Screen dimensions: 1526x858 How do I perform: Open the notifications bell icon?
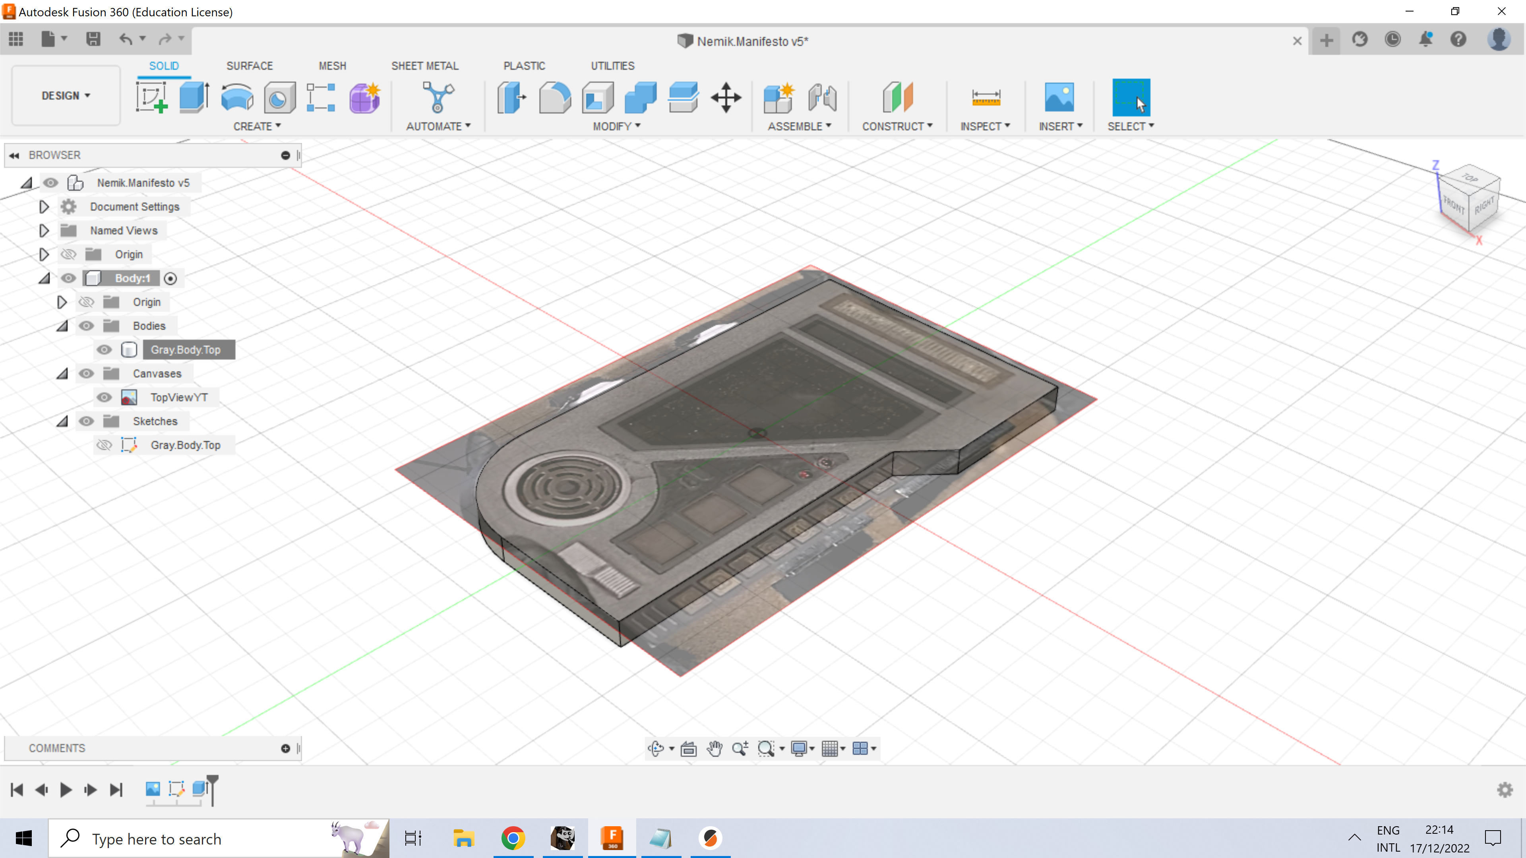point(1426,40)
